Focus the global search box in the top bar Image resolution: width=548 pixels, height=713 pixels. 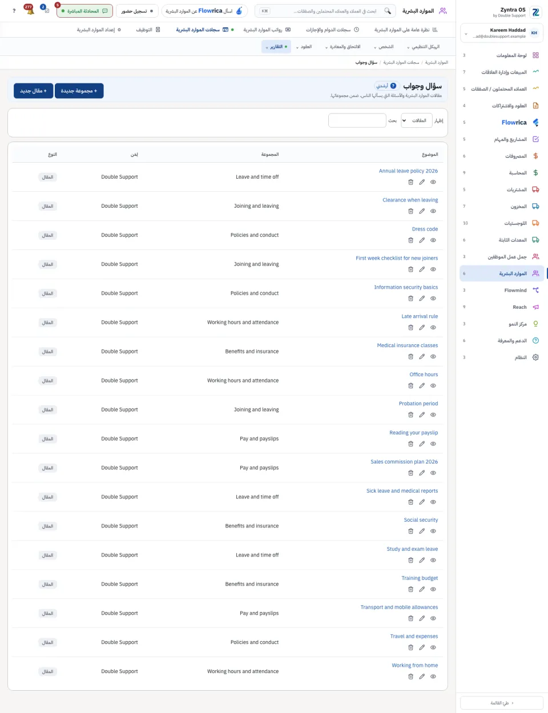click(325, 11)
